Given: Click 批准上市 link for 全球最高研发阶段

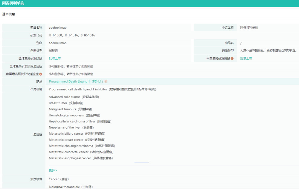Looking at the screenshot, I should point(55,59).
